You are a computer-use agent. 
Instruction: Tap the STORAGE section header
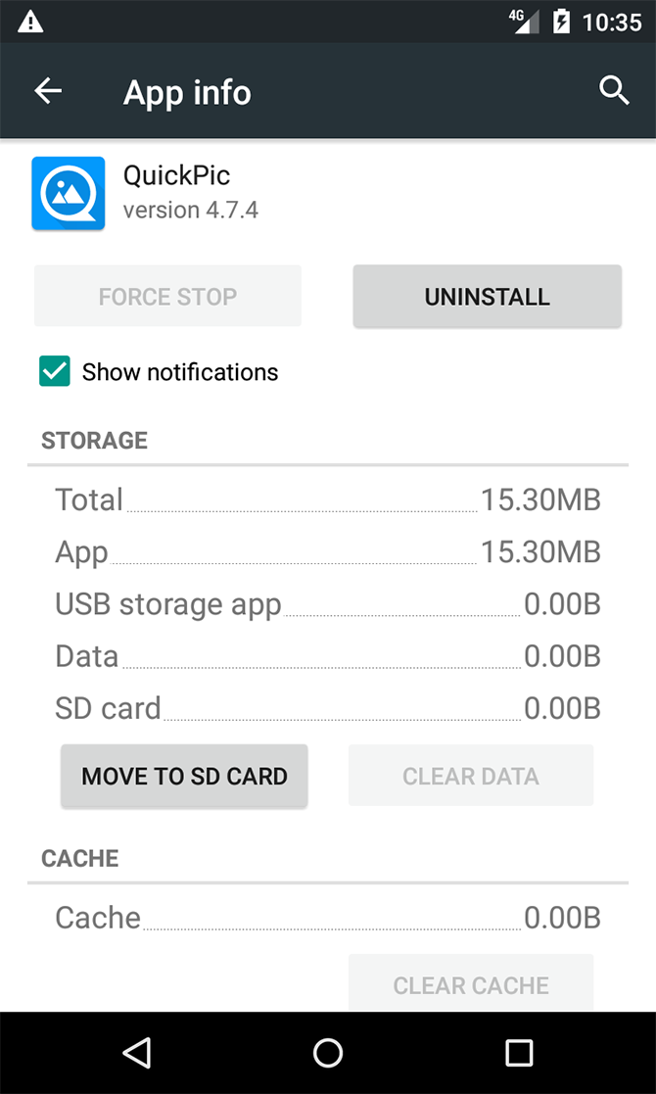coord(94,441)
